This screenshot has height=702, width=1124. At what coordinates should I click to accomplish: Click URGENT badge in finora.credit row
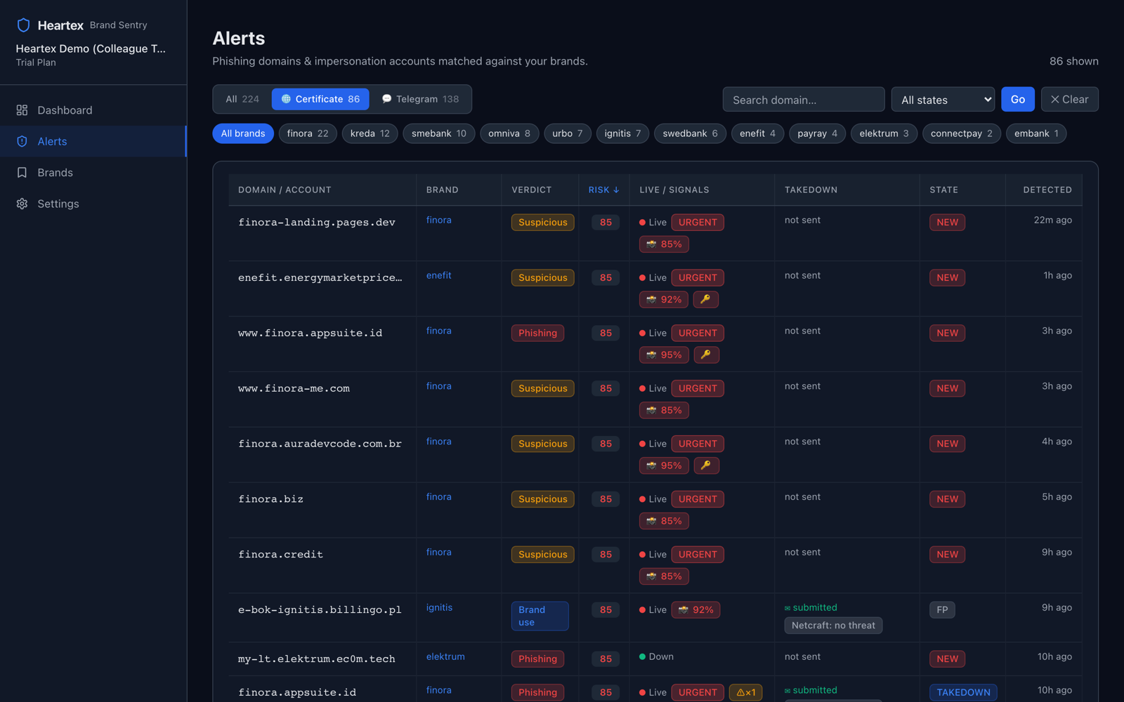click(x=698, y=555)
